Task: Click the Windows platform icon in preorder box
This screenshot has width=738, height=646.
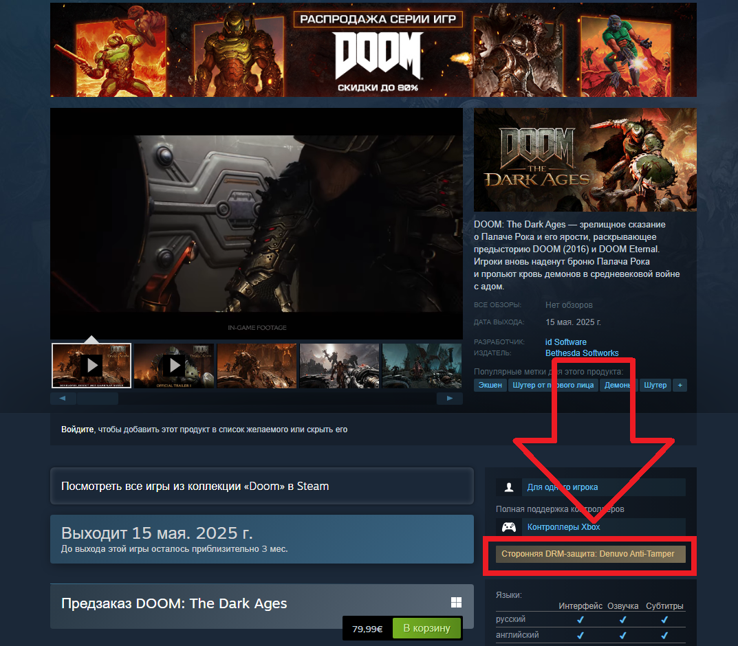Action: pos(456,602)
